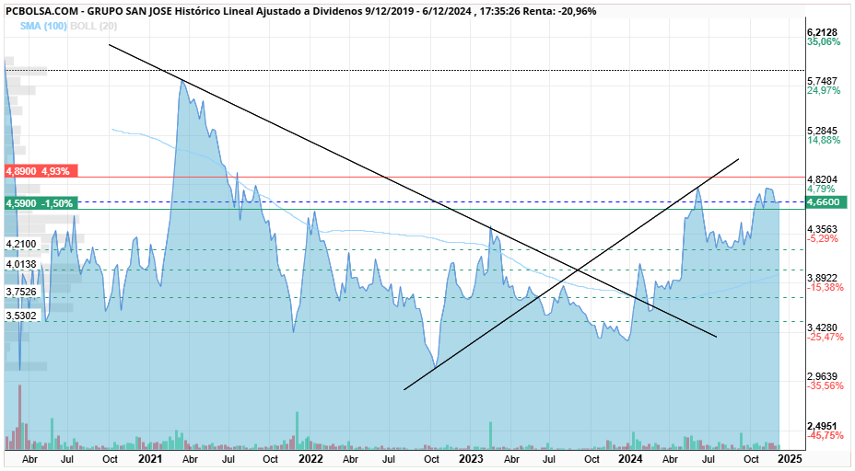Image resolution: width=855 pixels, height=471 pixels.
Task: Click the green 4,6600 current price tag
Action: (826, 202)
